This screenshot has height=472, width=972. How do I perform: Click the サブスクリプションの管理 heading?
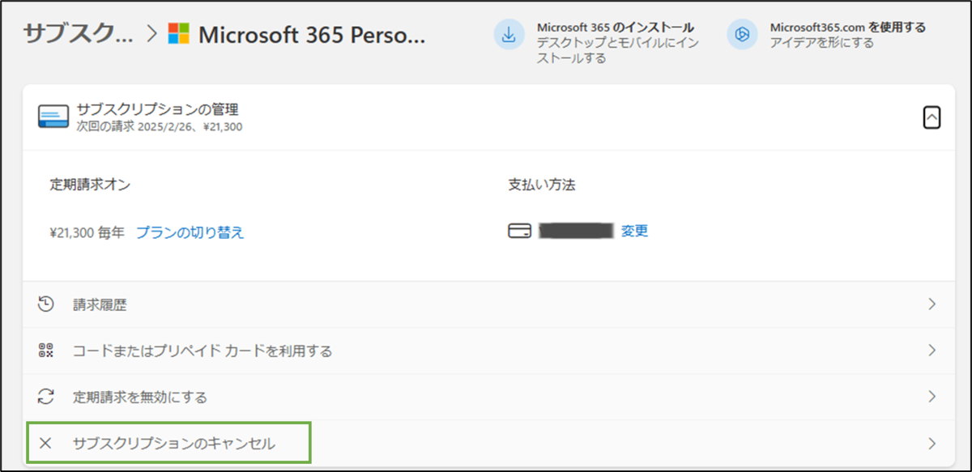(157, 109)
